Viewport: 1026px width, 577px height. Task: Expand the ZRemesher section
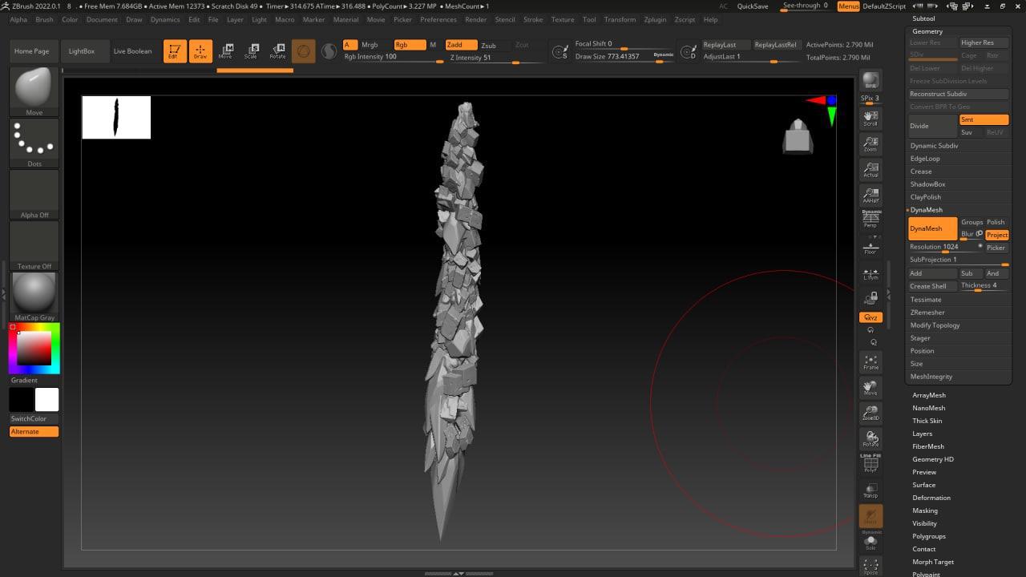(x=927, y=313)
